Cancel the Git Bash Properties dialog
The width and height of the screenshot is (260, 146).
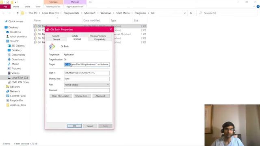tap(90, 126)
